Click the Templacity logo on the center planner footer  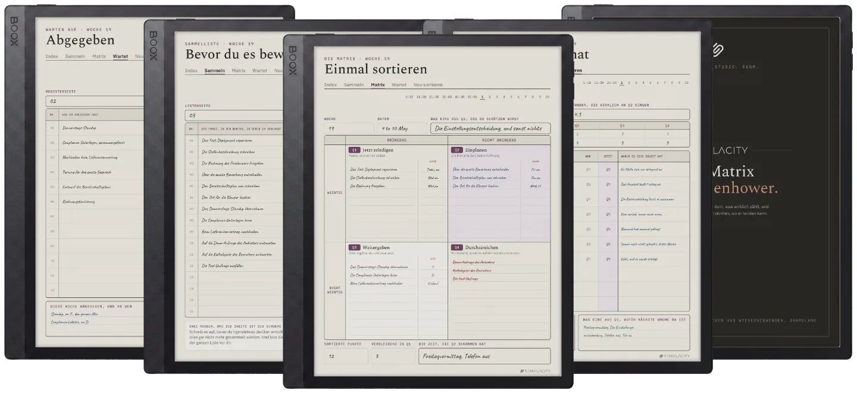(534, 370)
